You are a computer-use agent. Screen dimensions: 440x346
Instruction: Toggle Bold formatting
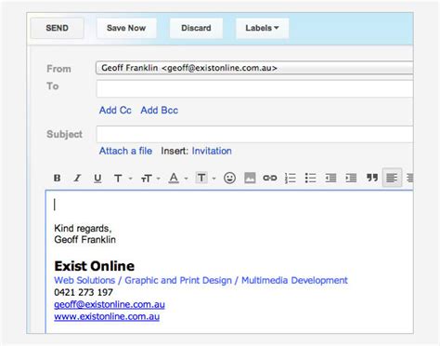click(x=58, y=178)
